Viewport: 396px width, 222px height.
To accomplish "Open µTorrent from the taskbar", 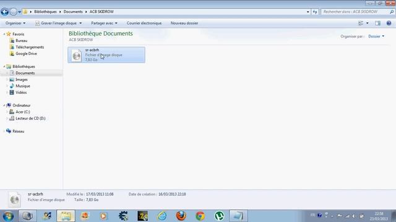I will pos(219,216).
